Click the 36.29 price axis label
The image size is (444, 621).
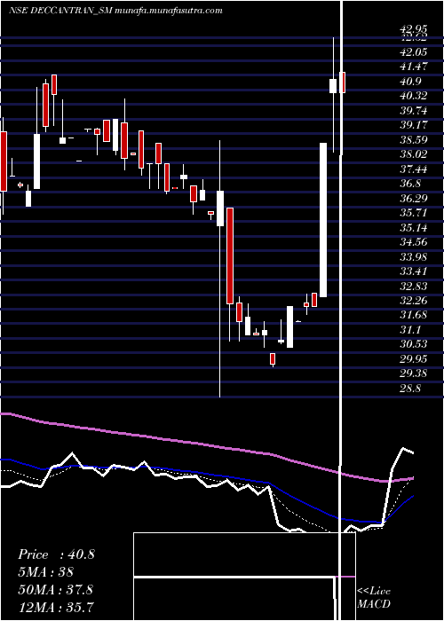(x=414, y=199)
